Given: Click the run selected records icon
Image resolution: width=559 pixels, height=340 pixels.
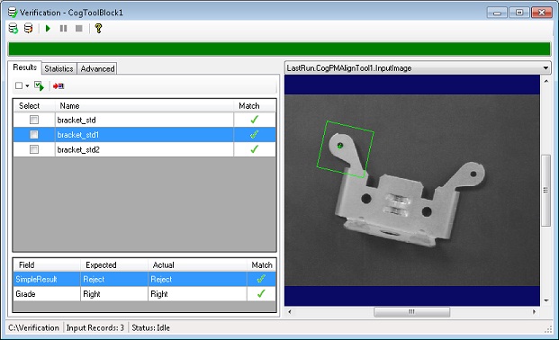Looking at the screenshot, I should [39, 85].
